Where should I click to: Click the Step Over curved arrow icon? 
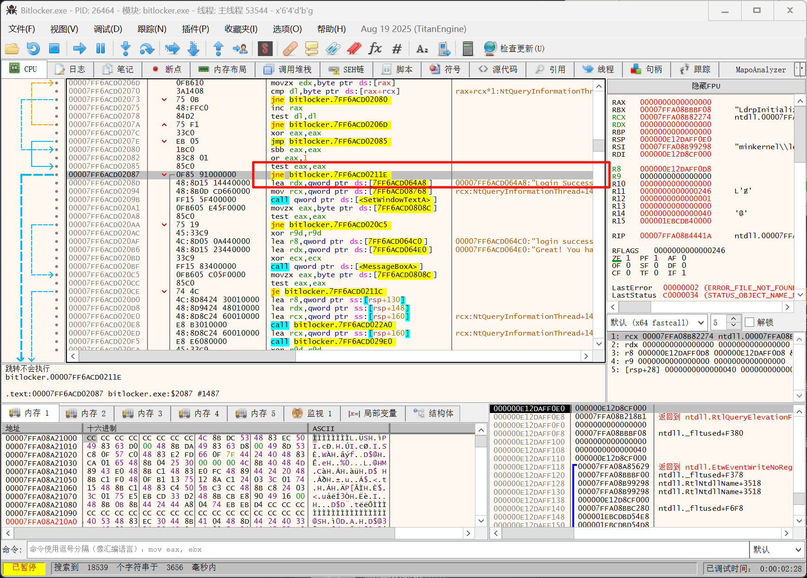[147, 48]
